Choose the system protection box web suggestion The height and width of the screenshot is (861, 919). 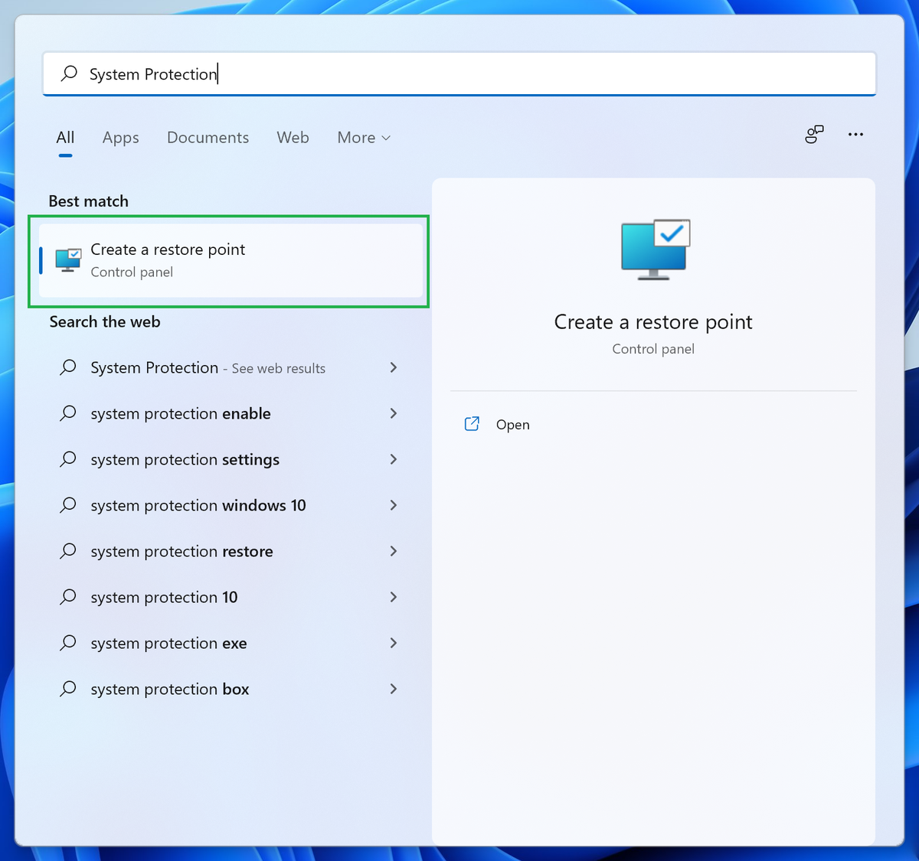(169, 689)
